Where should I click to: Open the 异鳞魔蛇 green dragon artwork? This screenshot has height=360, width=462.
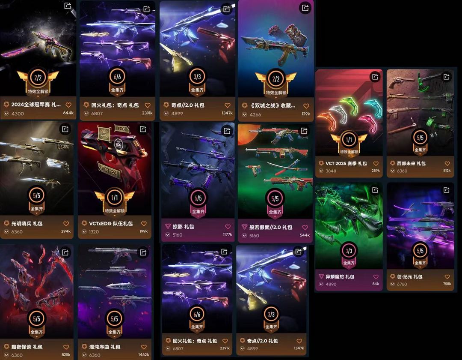(349, 226)
